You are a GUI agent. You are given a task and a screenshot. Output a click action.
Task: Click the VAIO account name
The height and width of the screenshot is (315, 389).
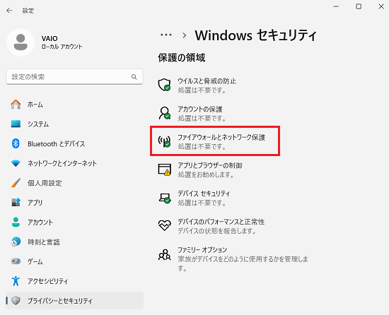(x=50, y=38)
